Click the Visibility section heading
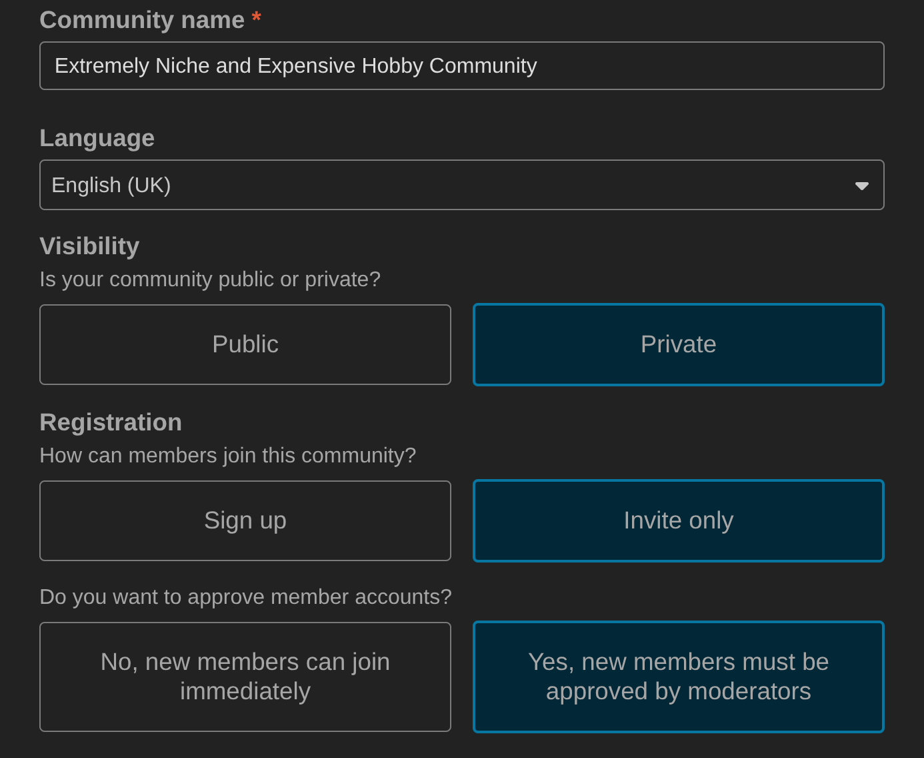The height and width of the screenshot is (758, 924). [x=89, y=246]
